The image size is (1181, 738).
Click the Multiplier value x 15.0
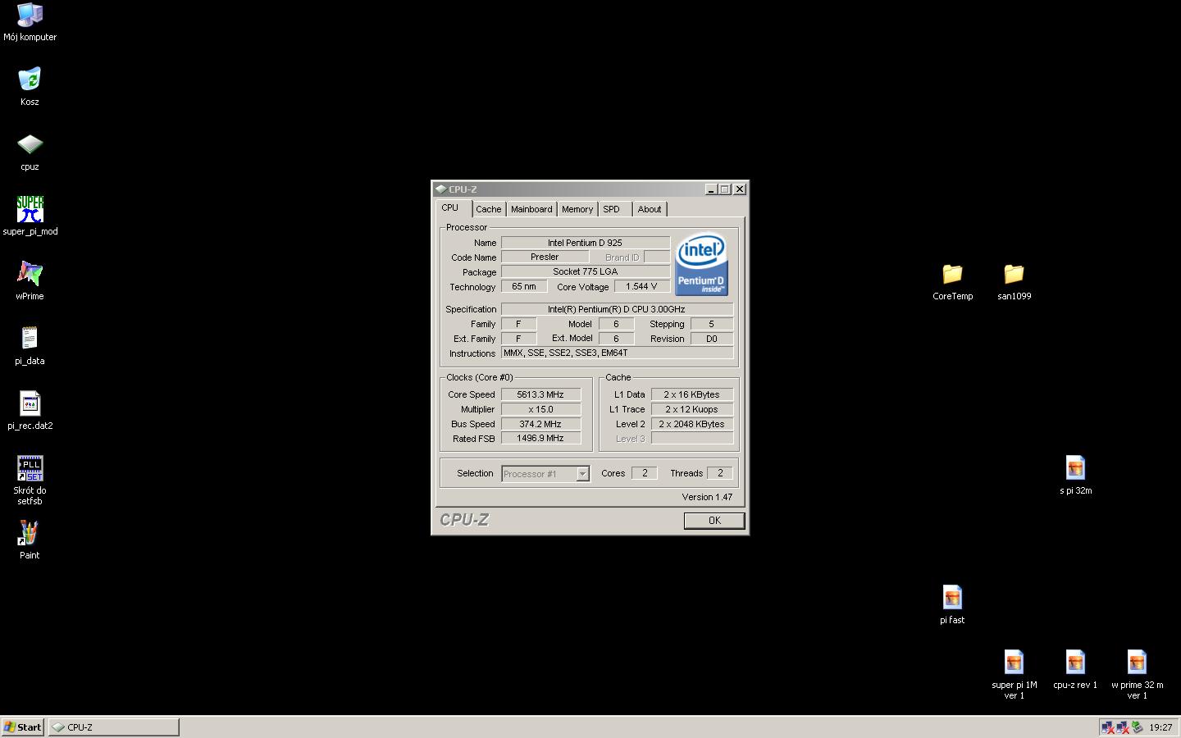click(540, 409)
